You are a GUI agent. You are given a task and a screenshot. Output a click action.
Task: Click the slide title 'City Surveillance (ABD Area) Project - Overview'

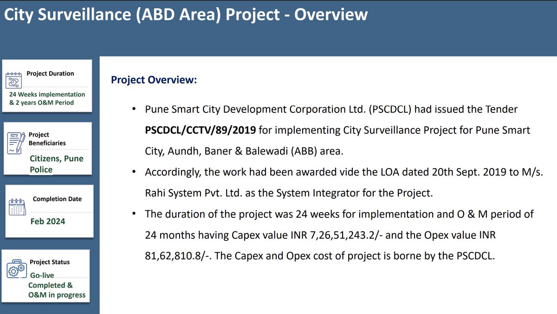(x=186, y=14)
